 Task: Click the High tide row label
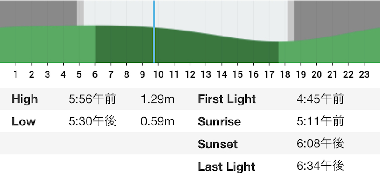[x=25, y=99]
